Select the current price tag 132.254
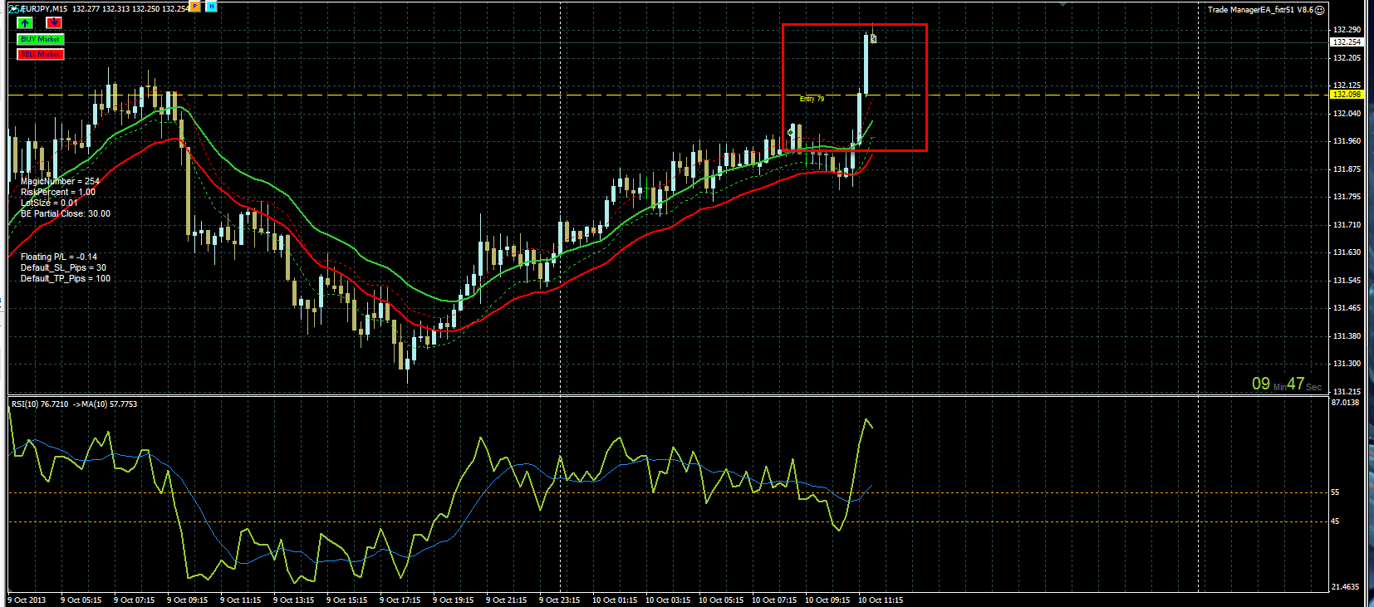This screenshot has width=1374, height=607. [x=1347, y=42]
